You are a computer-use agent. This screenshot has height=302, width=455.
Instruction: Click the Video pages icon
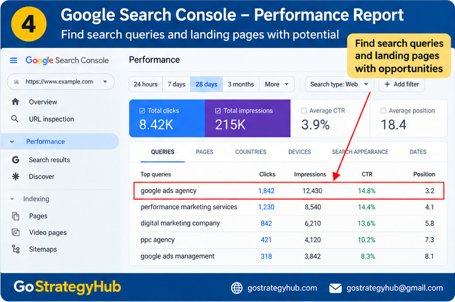15,232
